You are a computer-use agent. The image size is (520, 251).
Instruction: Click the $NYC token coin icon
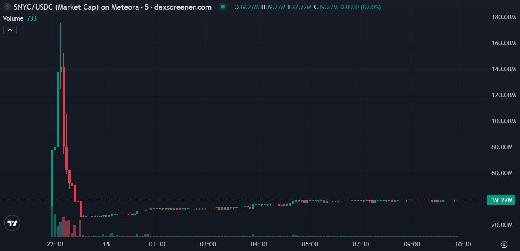7,7
